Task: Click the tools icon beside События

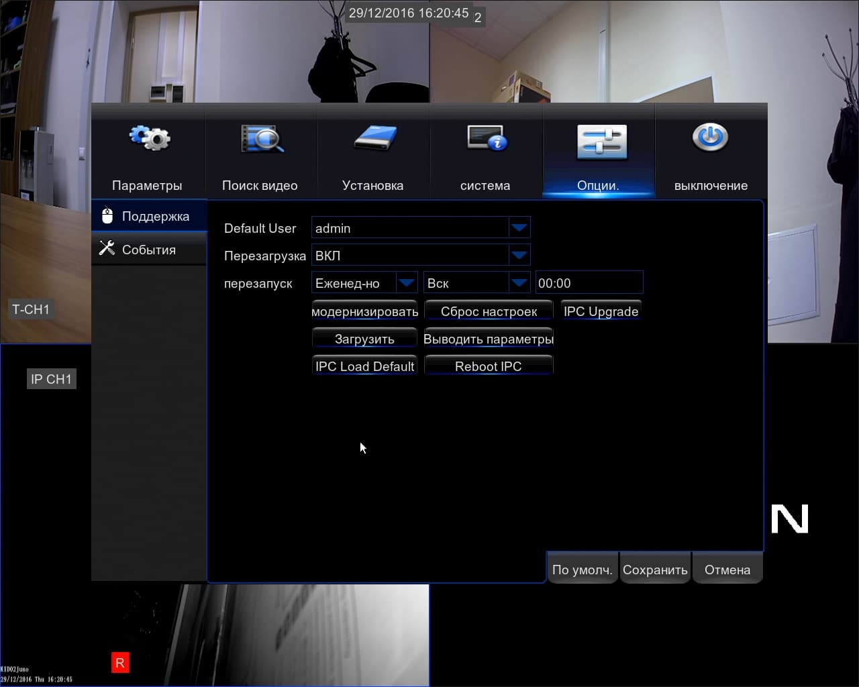Action: coord(107,248)
